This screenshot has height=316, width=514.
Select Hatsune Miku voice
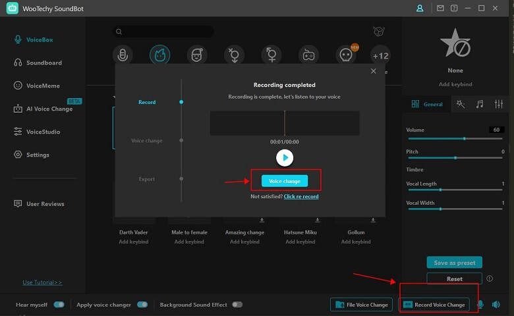[300, 232]
